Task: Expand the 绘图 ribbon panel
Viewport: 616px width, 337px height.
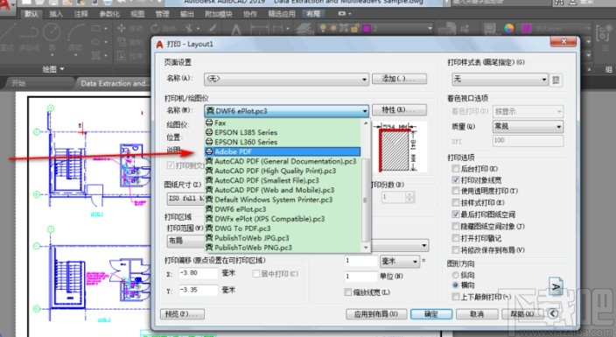Action: click(53, 69)
